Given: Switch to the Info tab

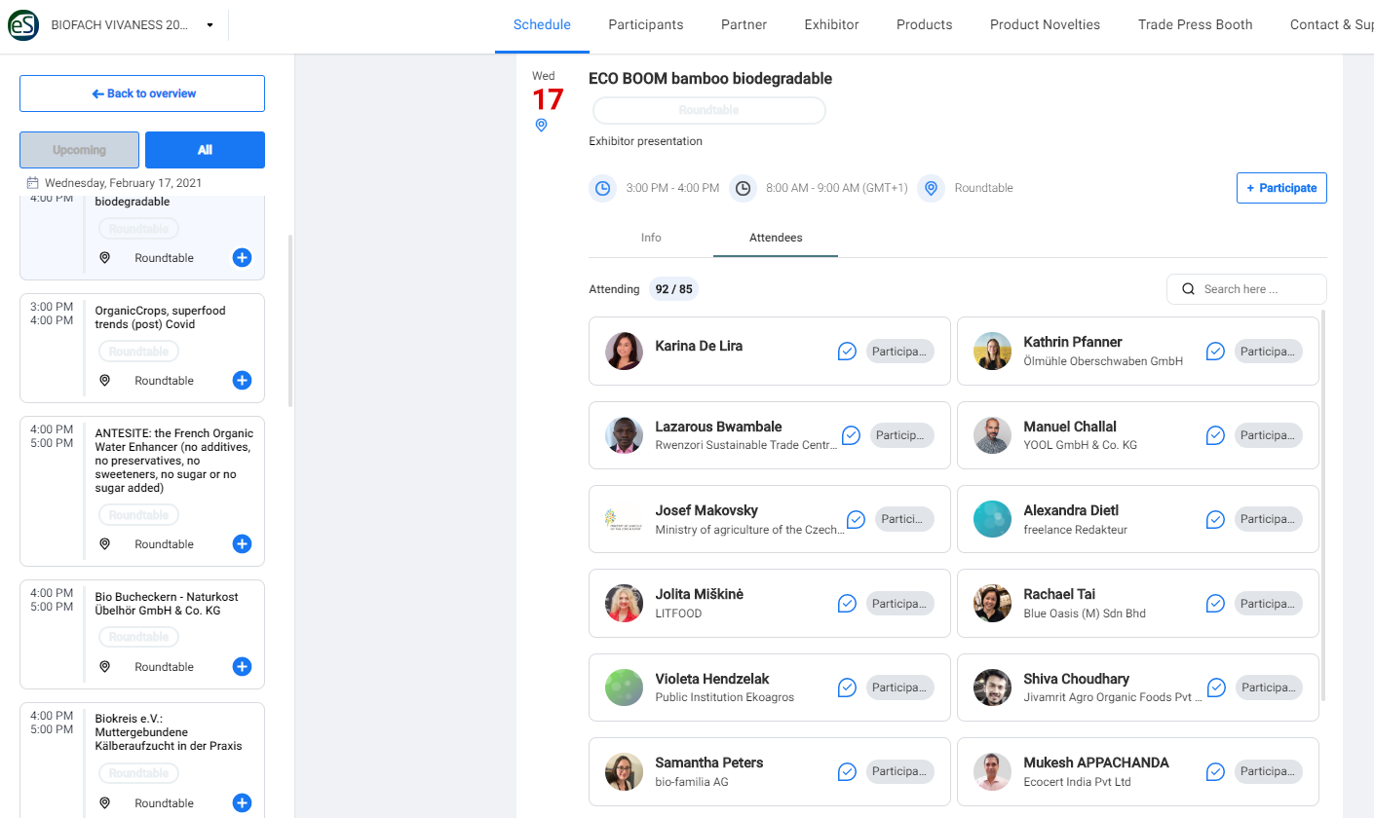Looking at the screenshot, I should (651, 238).
